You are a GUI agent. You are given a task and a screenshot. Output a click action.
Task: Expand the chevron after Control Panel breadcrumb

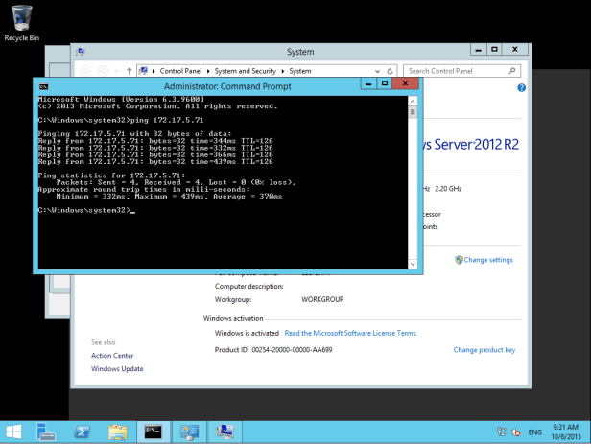[x=208, y=71]
